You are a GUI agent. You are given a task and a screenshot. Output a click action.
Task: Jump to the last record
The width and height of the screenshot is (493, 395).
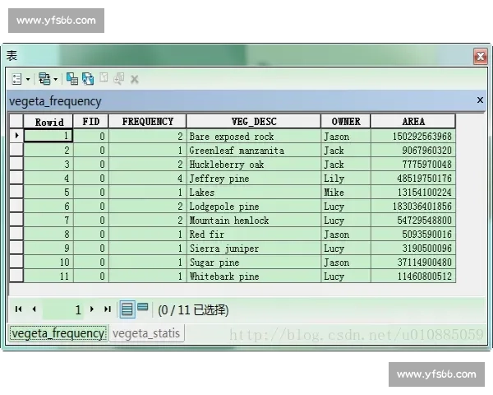[x=107, y=309]
